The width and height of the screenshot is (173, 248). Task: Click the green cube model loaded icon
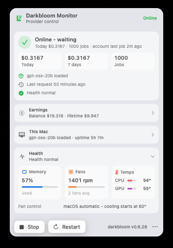(x=21, y=76)
